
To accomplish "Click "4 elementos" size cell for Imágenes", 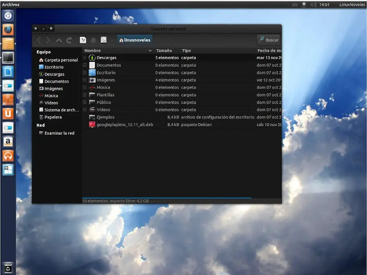I will click(167, 80).
